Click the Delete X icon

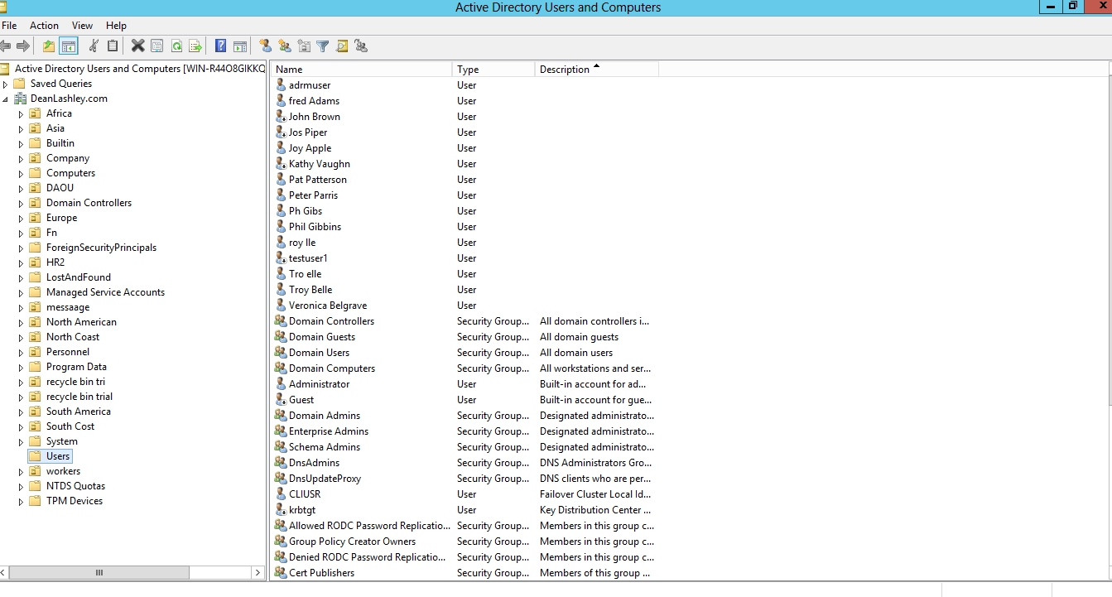[137, 46]
